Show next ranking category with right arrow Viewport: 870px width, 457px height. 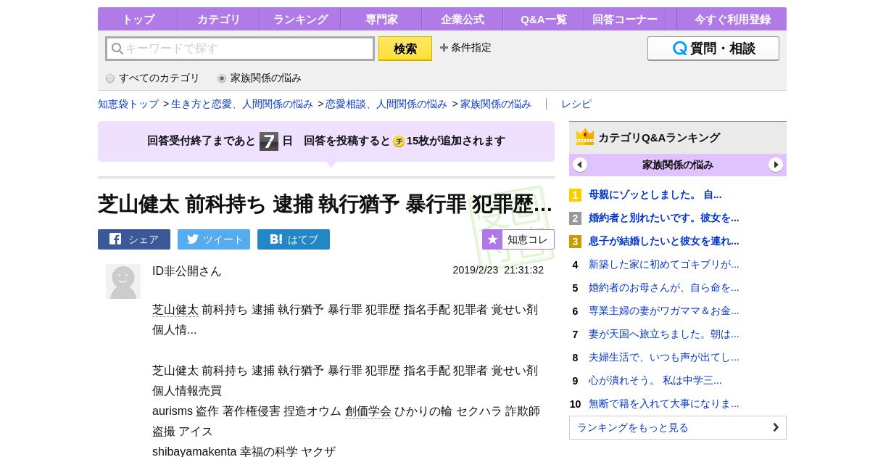(x=776, y=165)
